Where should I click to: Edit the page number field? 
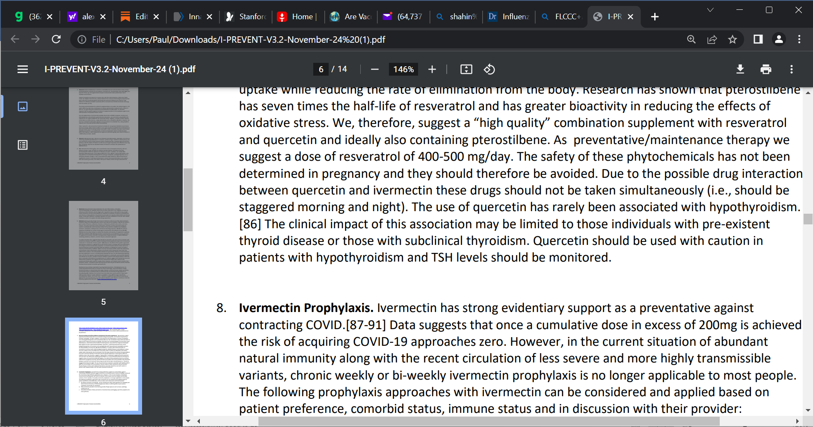[321, 69]
